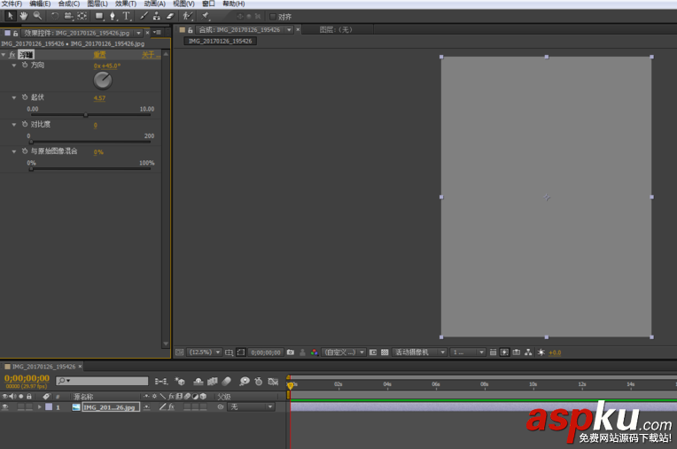Toggle draft 3D in timeline

coord(180,382)
